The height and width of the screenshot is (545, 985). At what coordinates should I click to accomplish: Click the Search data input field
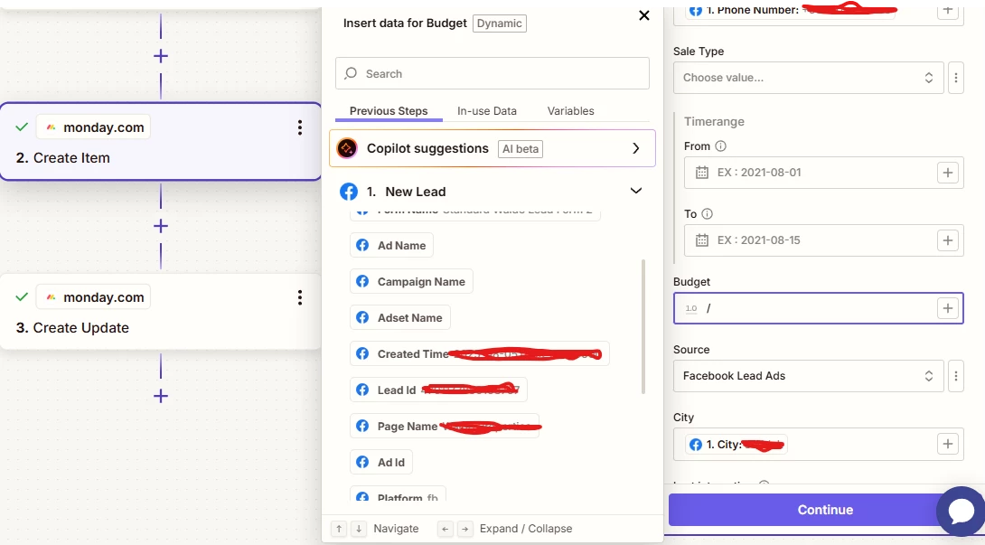[x=492, y=73]
